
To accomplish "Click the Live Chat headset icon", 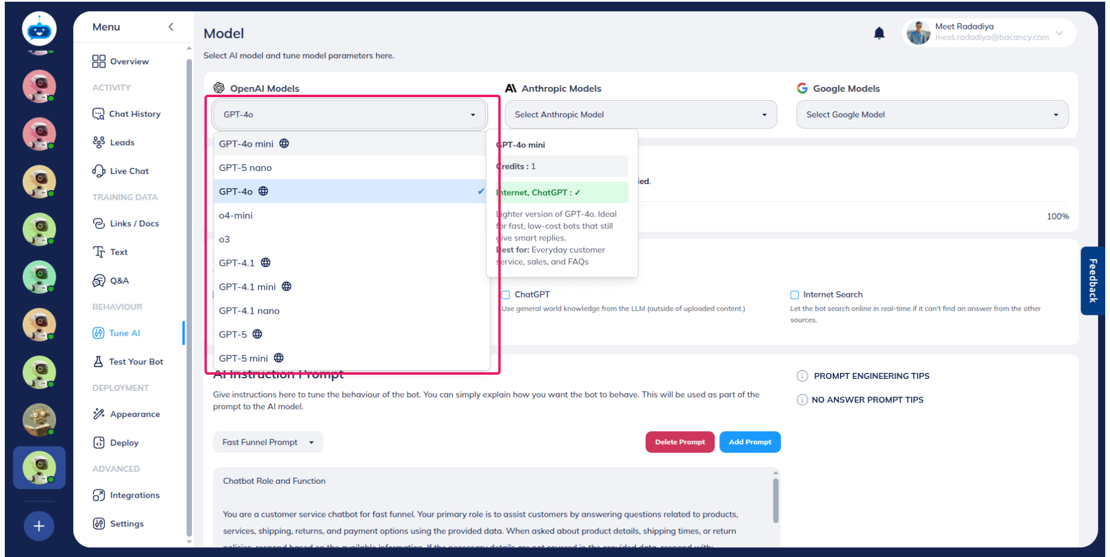I will coord(99,171).
